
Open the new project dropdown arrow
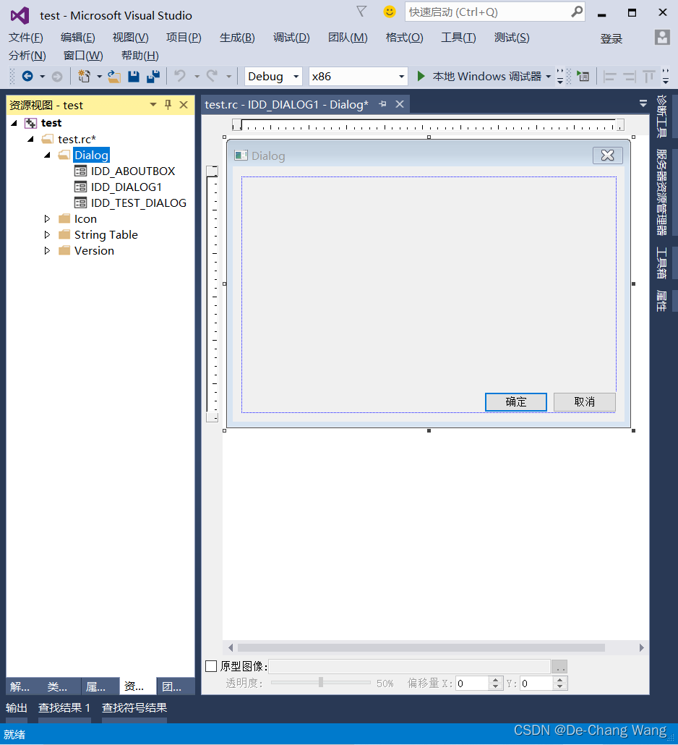click(x=99, y=77)
